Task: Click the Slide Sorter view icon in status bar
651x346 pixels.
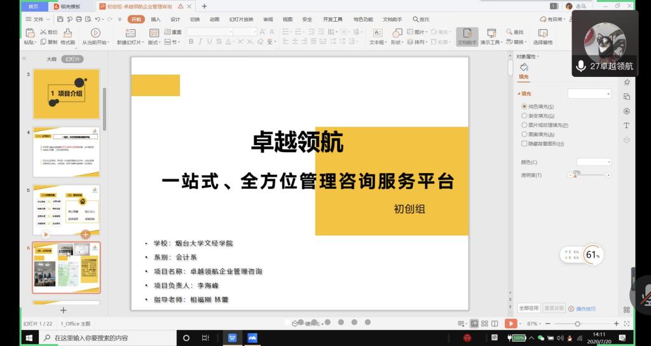Action: [484, 324]
